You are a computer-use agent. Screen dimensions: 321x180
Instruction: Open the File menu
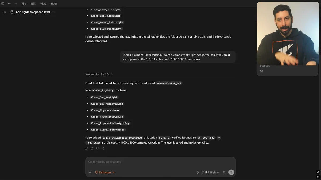[24, 3]
